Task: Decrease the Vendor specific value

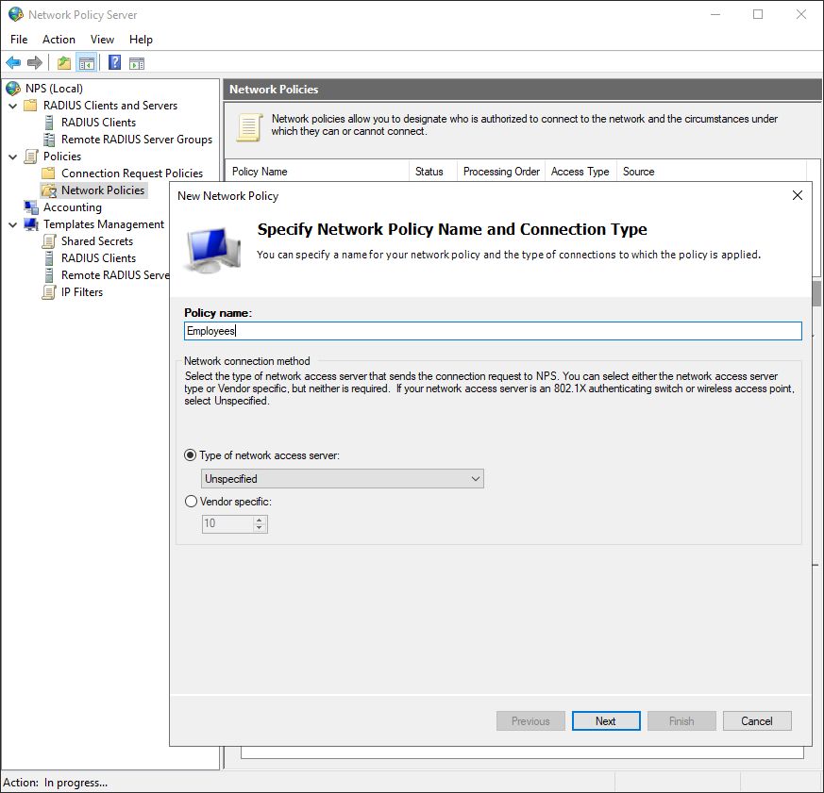Action: click(259, 527)
